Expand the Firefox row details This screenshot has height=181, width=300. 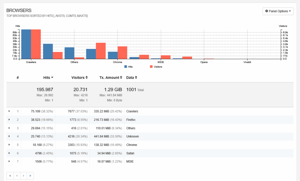pos(9,120)
